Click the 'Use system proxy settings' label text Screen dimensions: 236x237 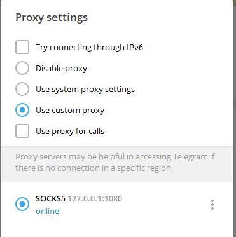(x=85, y=90)
